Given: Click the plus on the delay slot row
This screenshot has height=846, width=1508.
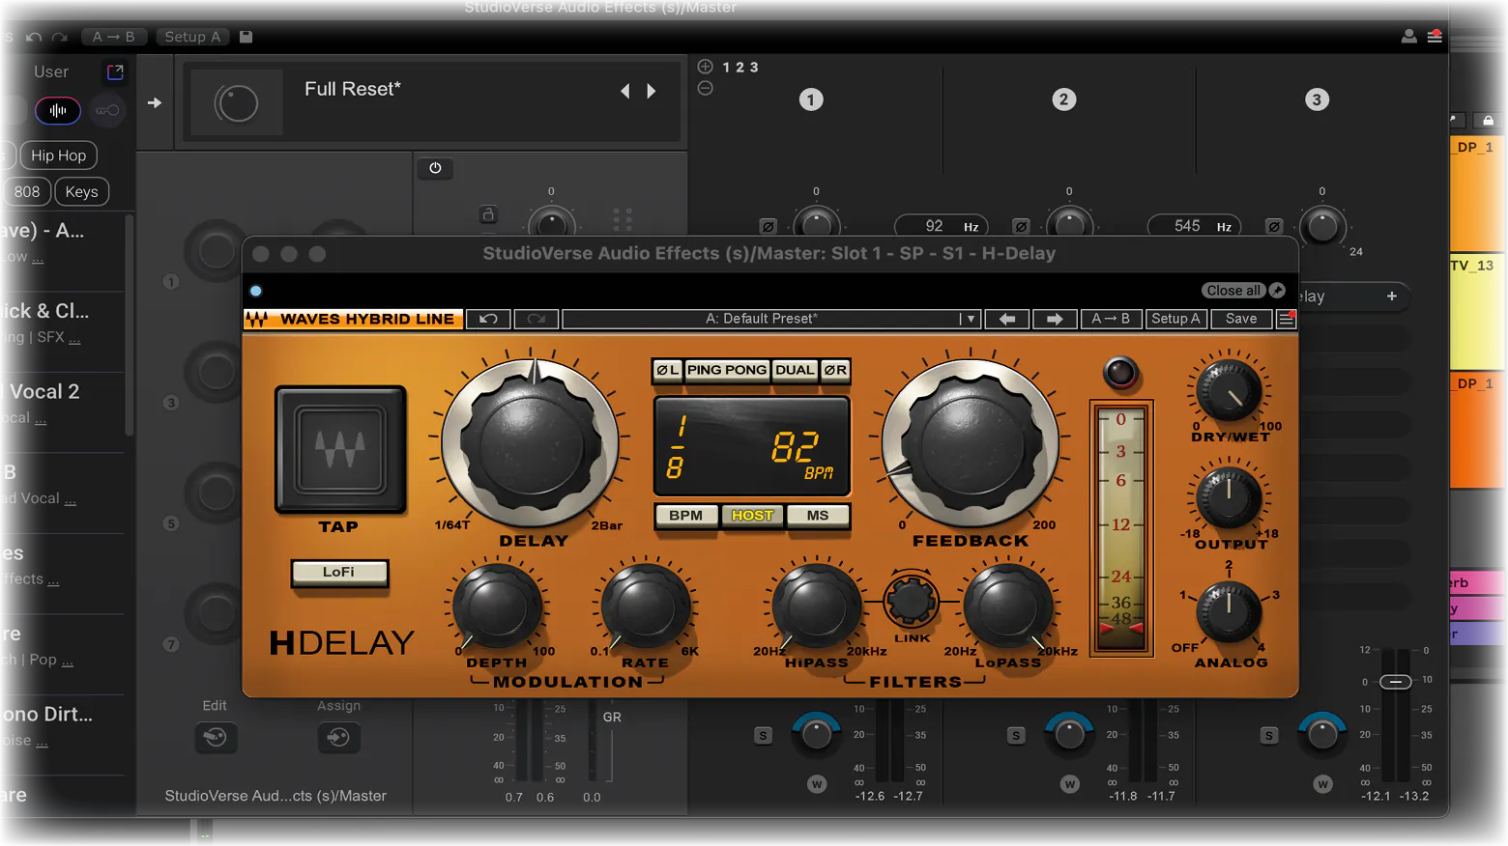Looking at the screenshot, I should (x=1392, y=296).
